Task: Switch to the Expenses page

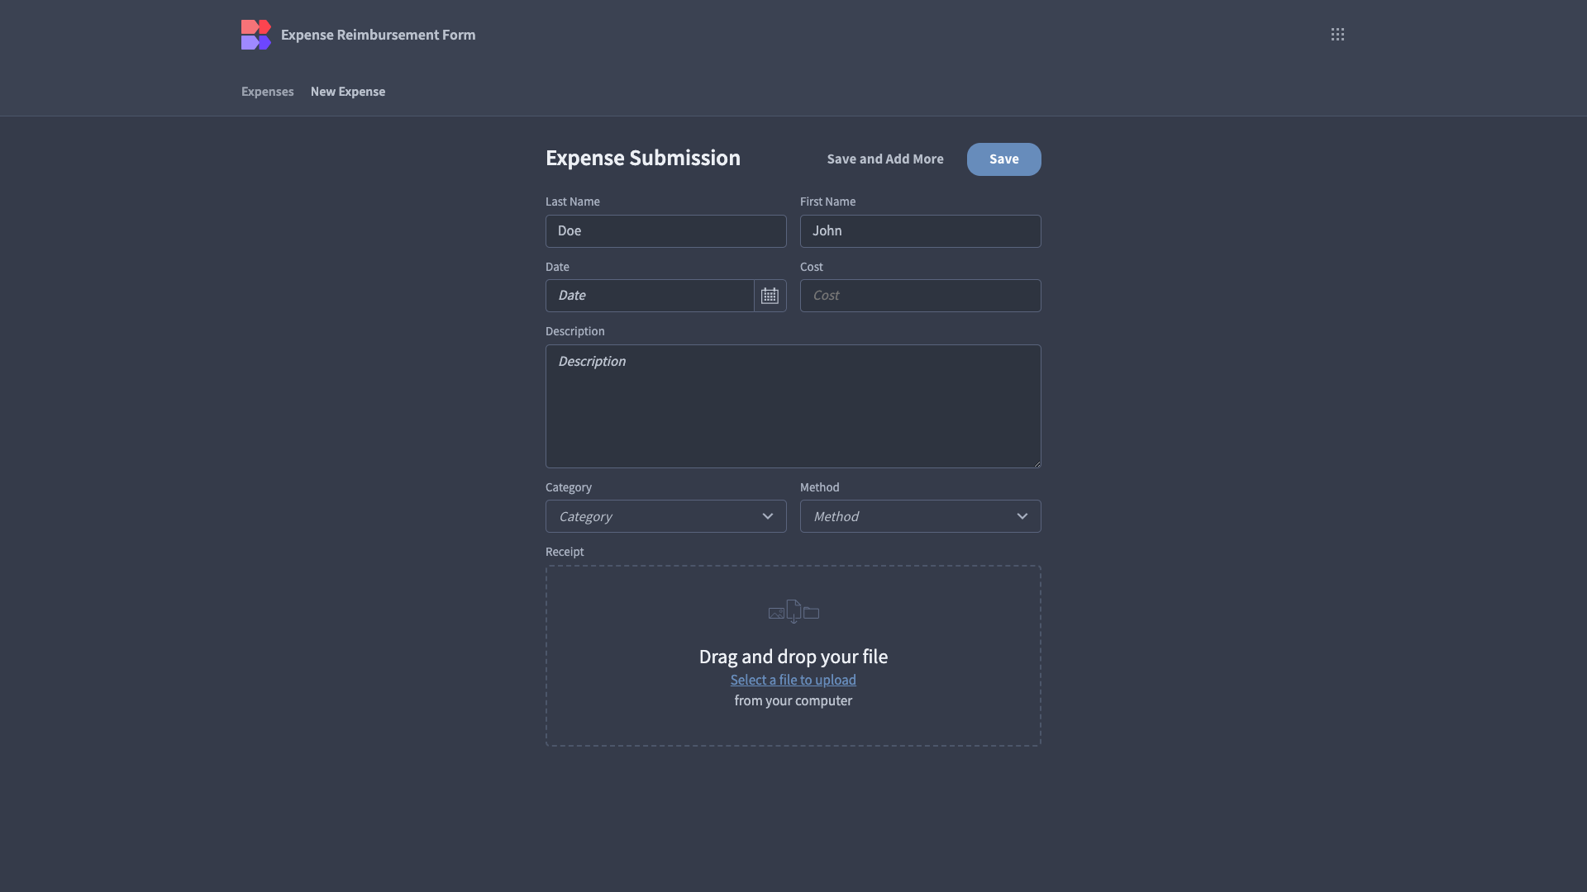Action: click(267, 91)
